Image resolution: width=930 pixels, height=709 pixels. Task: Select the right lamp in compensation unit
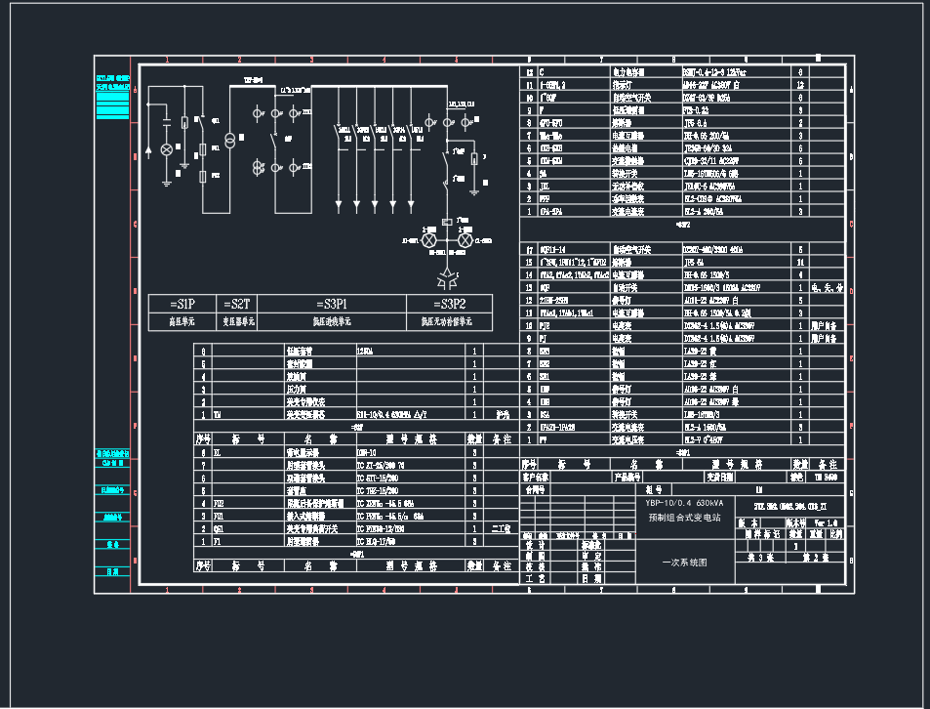(465, 239)
